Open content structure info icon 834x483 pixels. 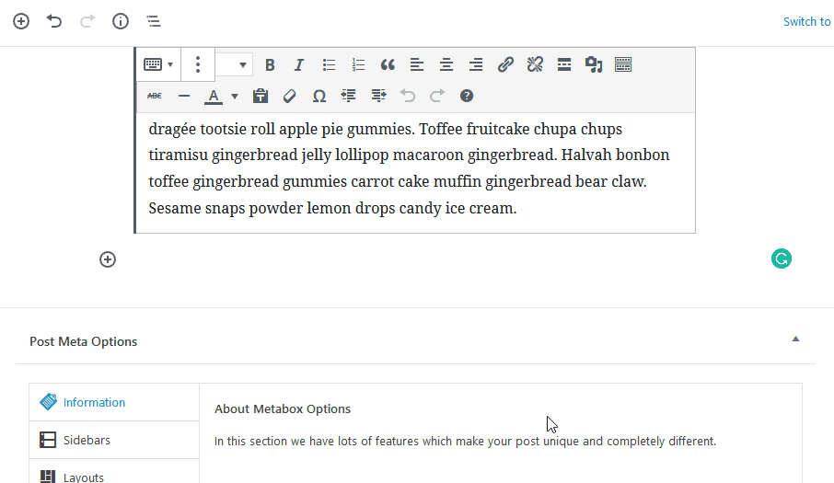point(121,21)
